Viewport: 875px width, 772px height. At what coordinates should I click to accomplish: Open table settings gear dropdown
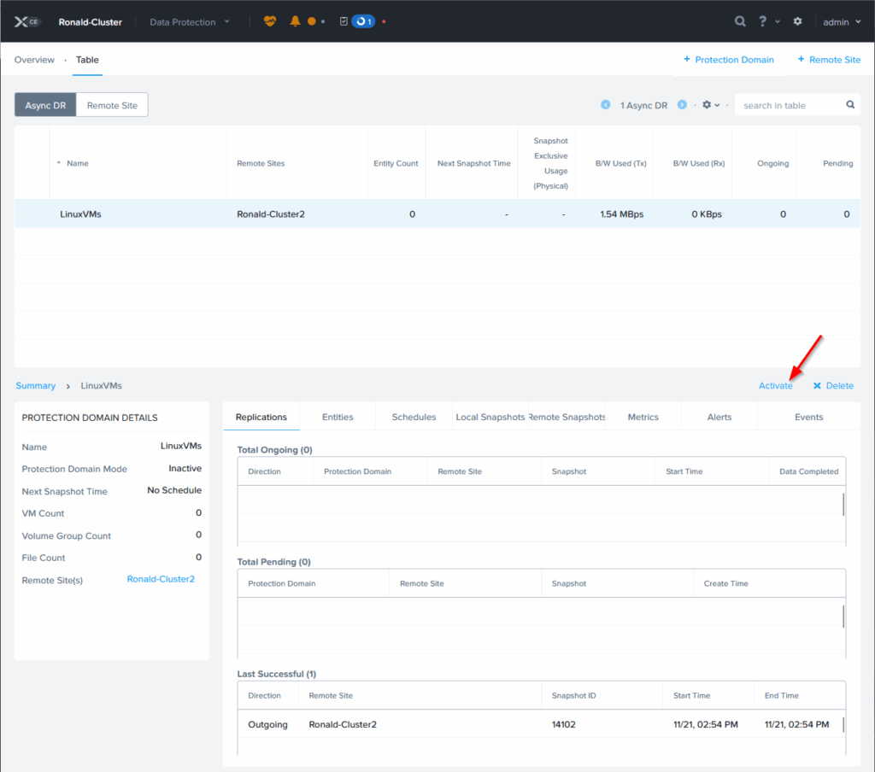(710, 105)
